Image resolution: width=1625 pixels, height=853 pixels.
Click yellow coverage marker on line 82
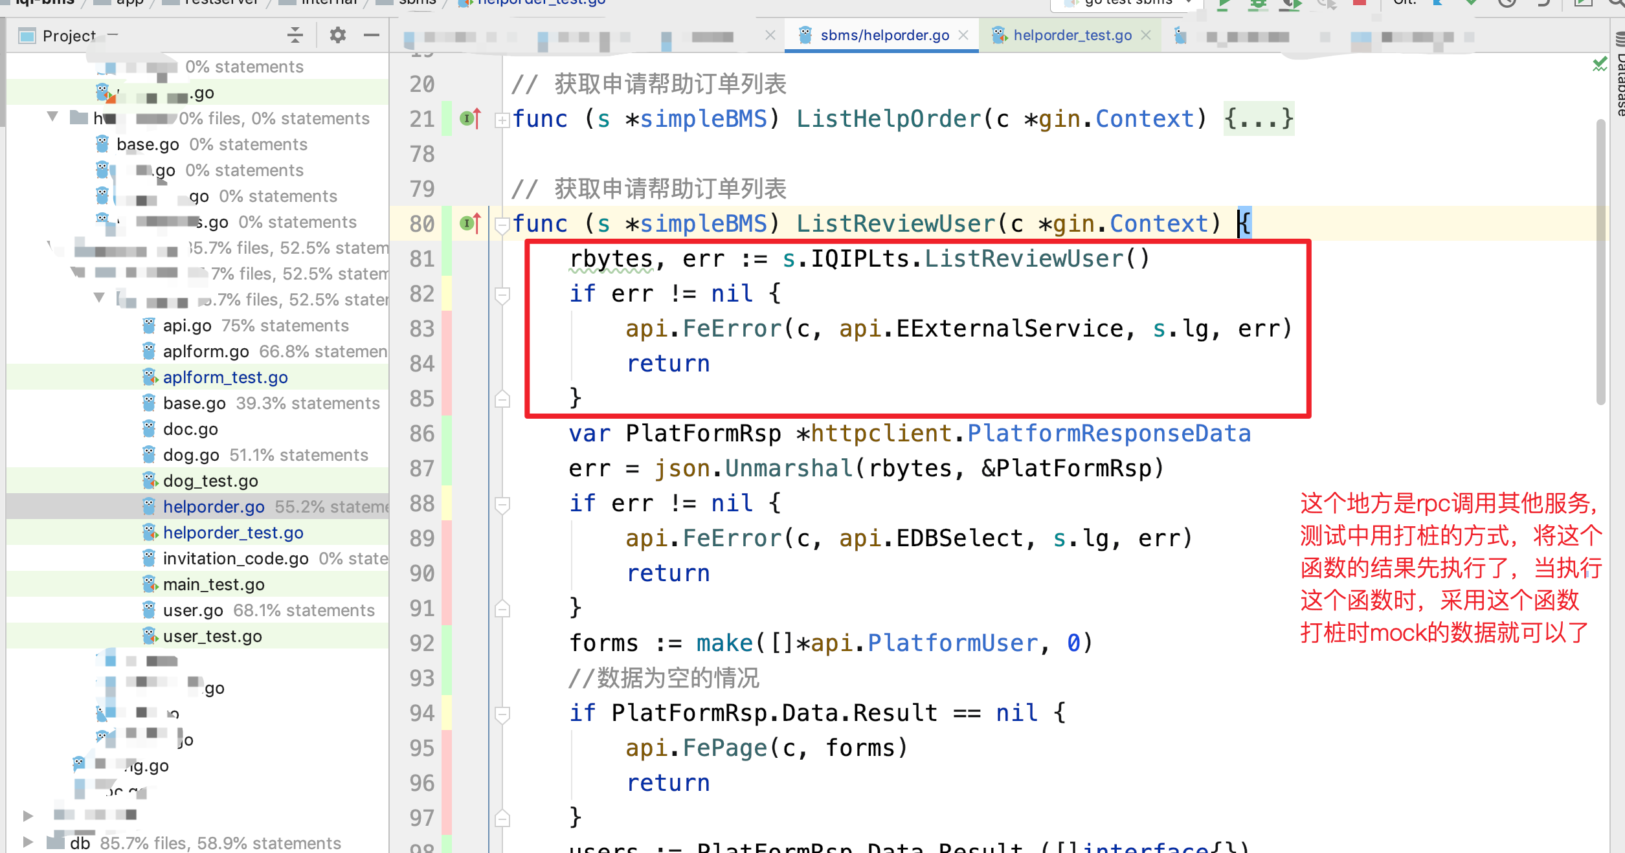tap(447, 293)
